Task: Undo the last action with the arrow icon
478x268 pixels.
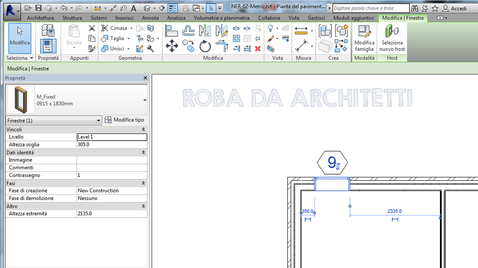Action: (64, 8)
